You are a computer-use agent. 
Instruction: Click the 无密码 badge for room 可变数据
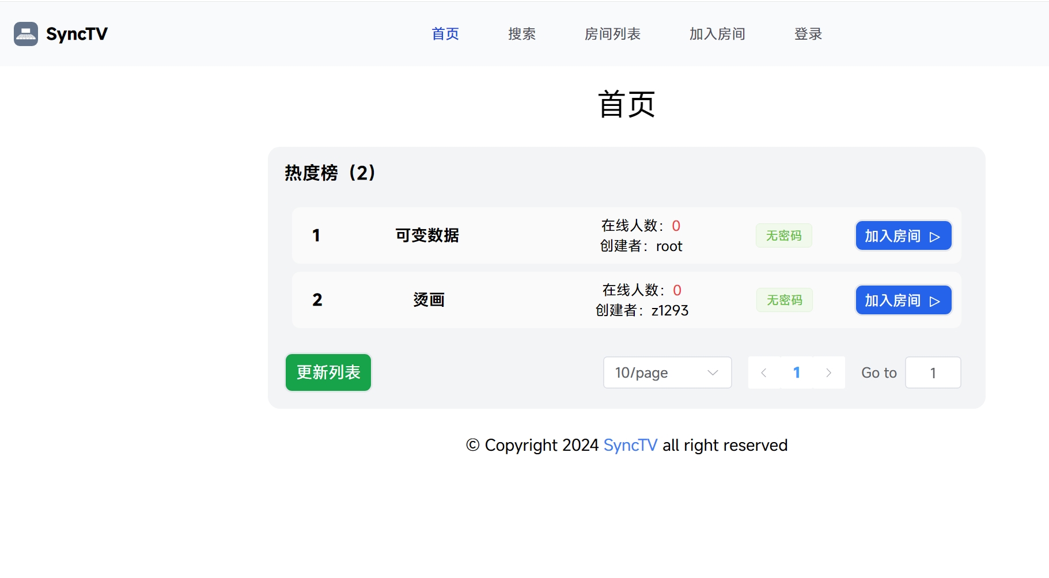point(783,235)
